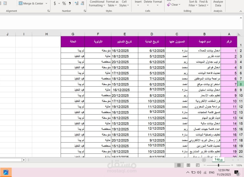Click zoom out minus button

point(205,165)
